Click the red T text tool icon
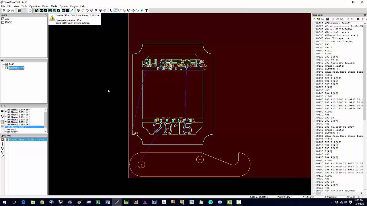The image size is (367, 206). click(146, 11)
